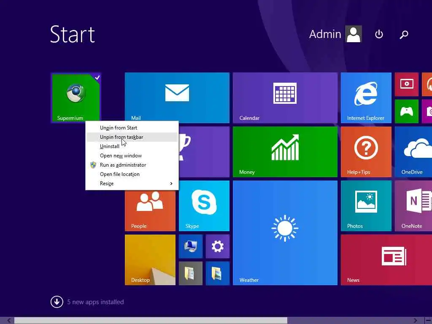This screenshot has width=432, height=324.
Task: Open the blue folder tile below PC settings
Action: coord(217,273)
